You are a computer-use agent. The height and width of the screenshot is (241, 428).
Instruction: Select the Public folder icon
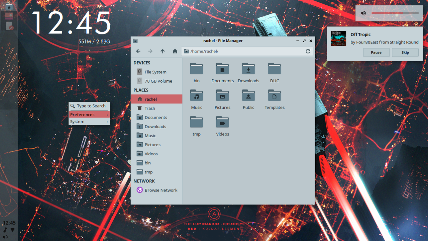tap(248, 95)
